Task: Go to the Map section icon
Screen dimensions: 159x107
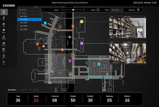Action: [x=4, y=25]
